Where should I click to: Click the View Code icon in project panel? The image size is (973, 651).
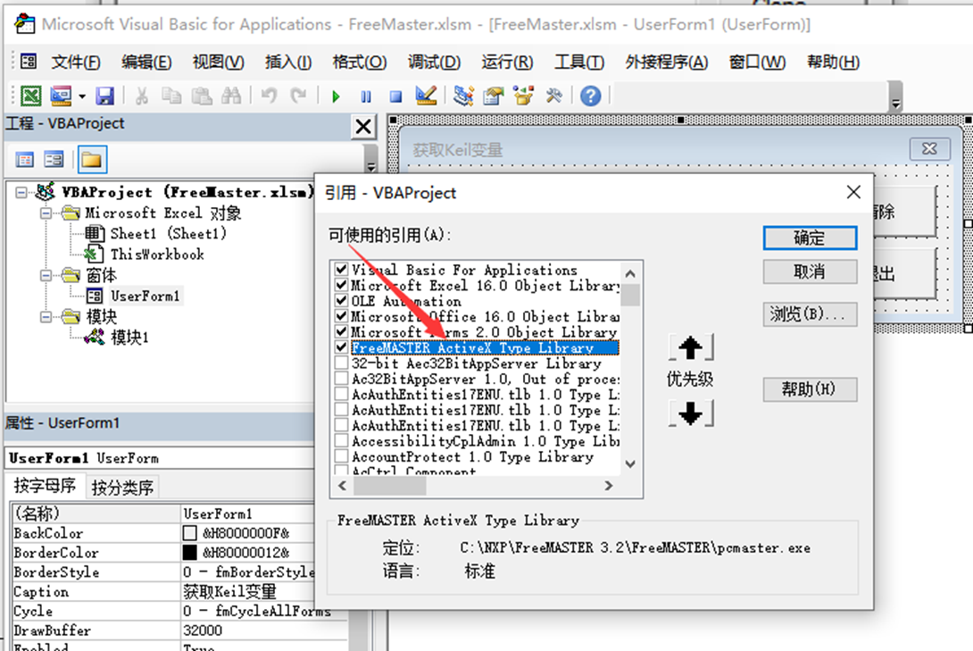[x=25, y=160]
